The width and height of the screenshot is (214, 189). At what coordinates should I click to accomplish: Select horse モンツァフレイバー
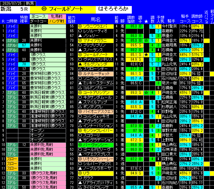96,131
